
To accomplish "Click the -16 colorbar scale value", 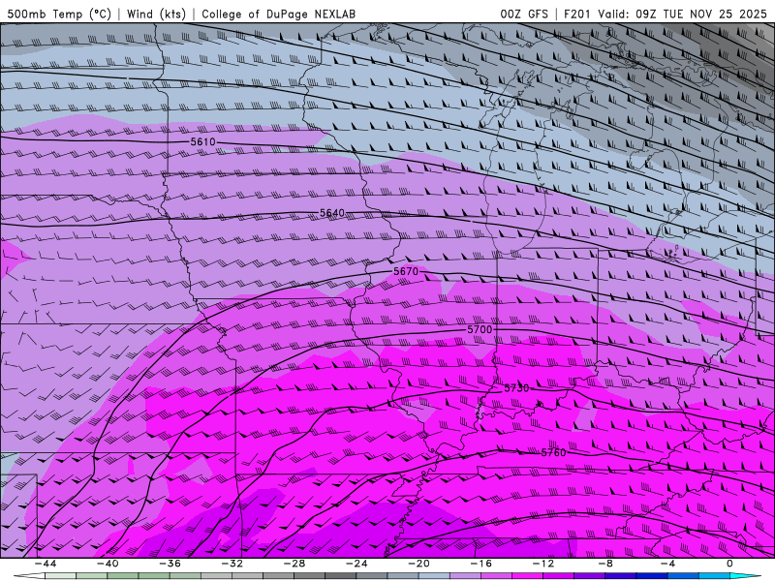I will point(481,564).
